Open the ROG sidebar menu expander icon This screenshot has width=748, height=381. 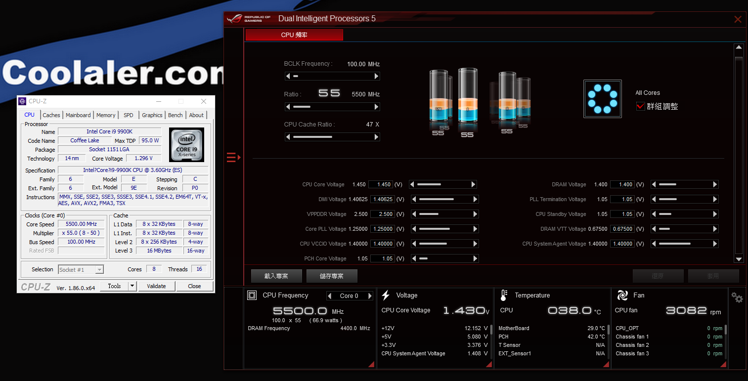233,158
